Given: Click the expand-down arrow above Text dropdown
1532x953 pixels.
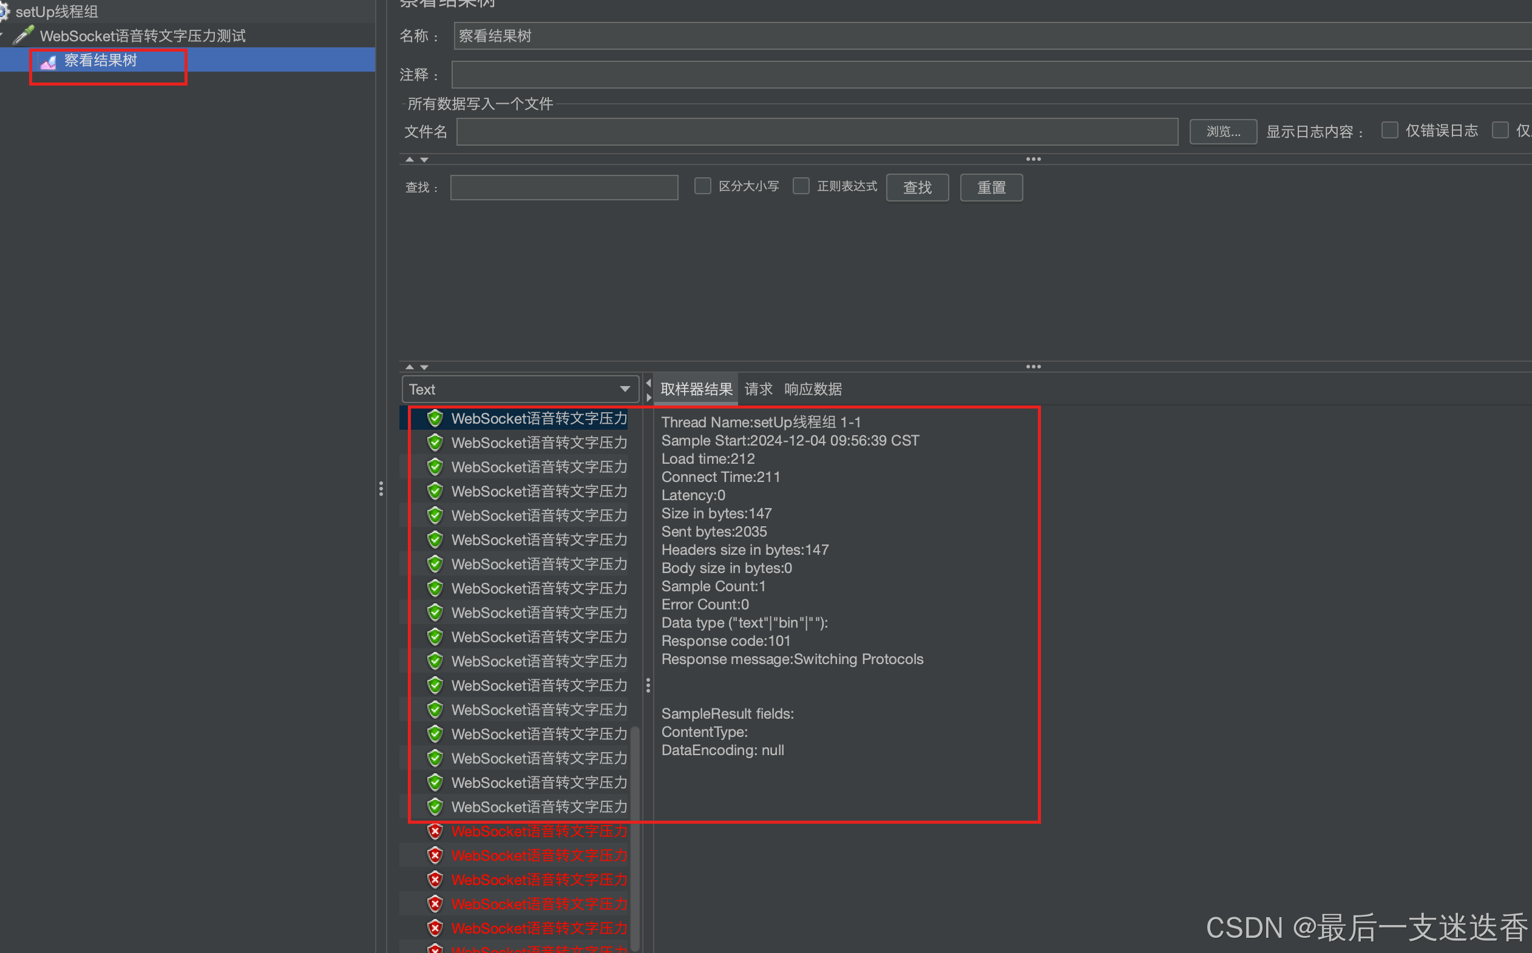Looking at the screenshot, I should click(425, 367).
